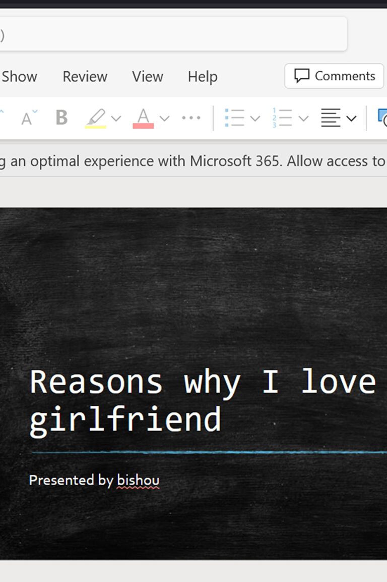Expand the font color dropdown arrow
This screenshot has width=387, height=582.
coord(164,119)
